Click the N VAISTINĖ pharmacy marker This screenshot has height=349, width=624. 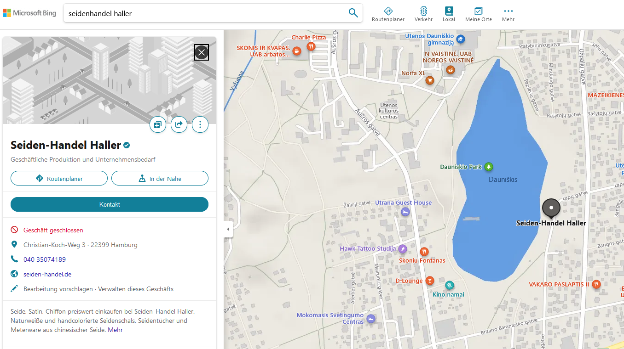click(450, 70)
